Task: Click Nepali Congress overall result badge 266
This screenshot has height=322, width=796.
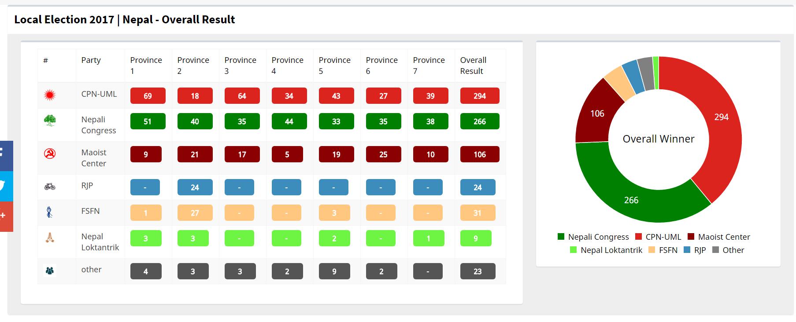Action: point(480,121)
